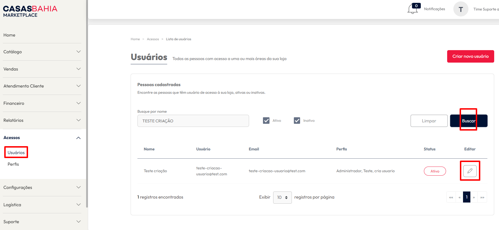Click Lista de usuários breadcrumb
Screen dimensions: 499x230
(179, 39)
